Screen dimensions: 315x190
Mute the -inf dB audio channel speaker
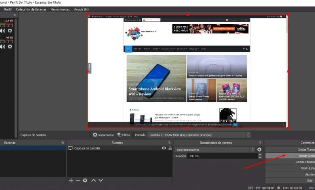pos(2,46)
